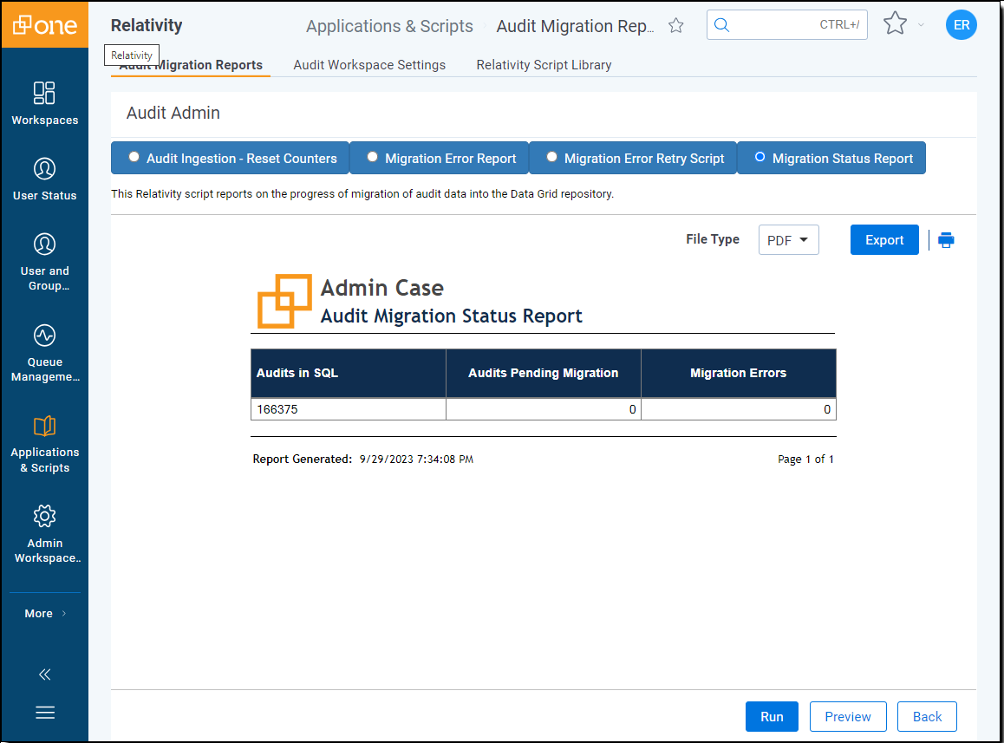Open the hamburger menu in sidebar
Screen dimensions: 1004x743
(44, 713)
